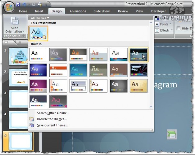Toggle the Hide Background Graphics checkbox

179,28
